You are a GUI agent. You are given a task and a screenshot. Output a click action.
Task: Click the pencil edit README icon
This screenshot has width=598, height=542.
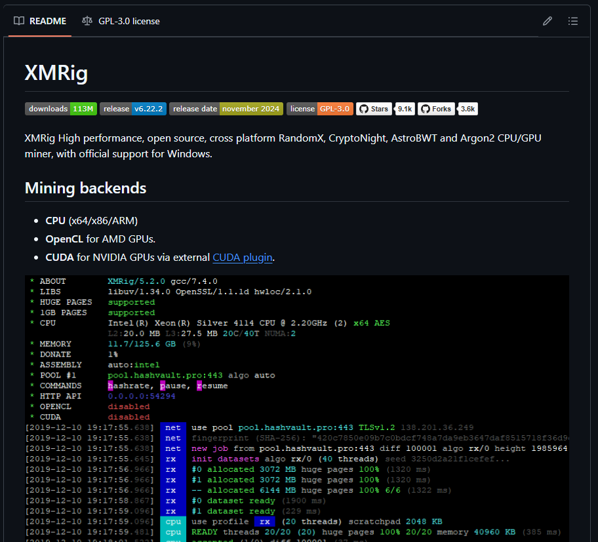click(x=548, y=21)
